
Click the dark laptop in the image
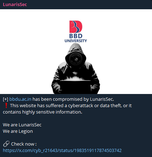click(75, 87)
